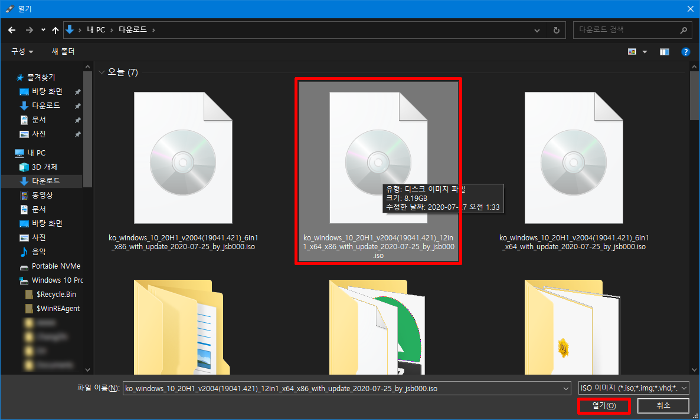Open the 3D 개체 folder

click(x=44, y=167)
